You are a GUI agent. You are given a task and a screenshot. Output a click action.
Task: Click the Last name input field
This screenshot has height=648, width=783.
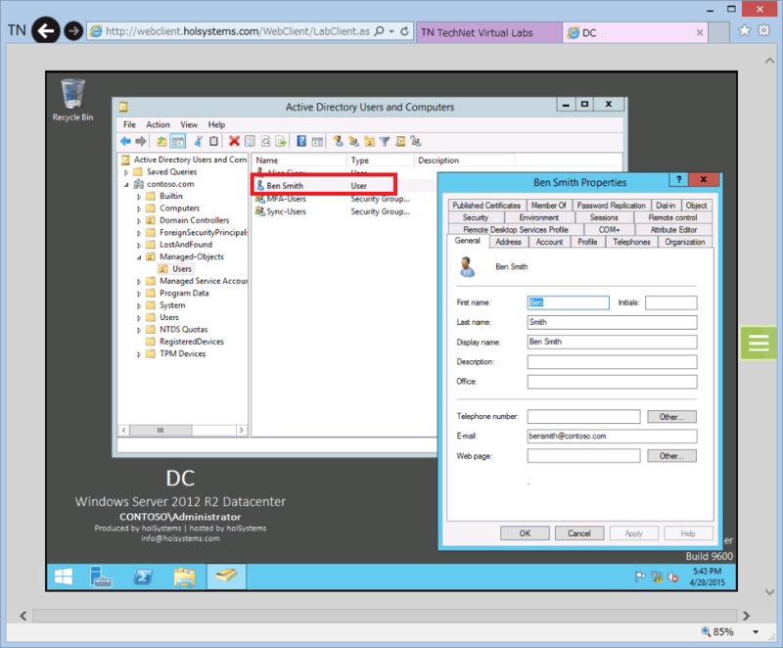pyautogui.click(x=613, y=322)
